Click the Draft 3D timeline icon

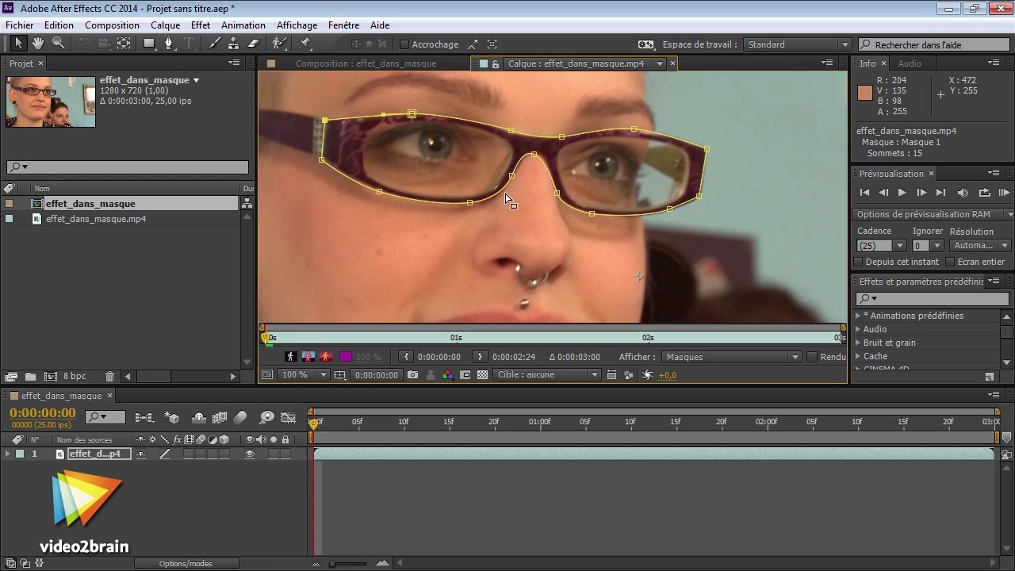pyautogui.click(x=171, y=417)
